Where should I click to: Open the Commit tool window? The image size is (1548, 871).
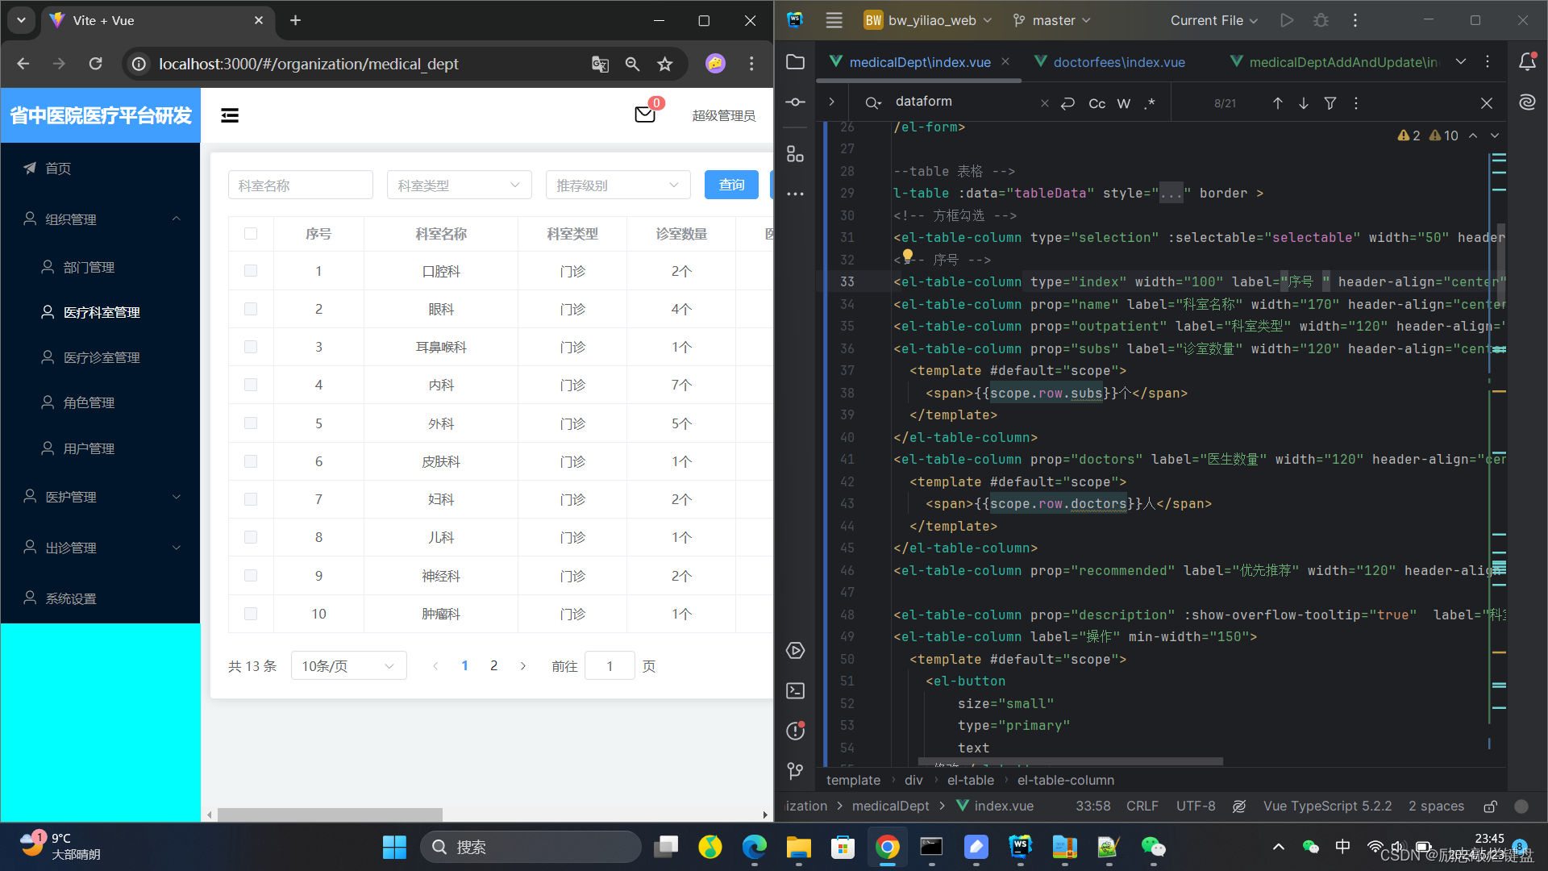point(796,102)
